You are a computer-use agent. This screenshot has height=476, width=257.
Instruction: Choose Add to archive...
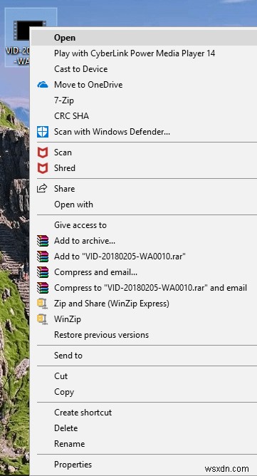144,241
